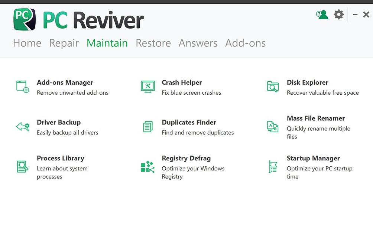Click the "Recover valuable free space" description

(323, 93)
